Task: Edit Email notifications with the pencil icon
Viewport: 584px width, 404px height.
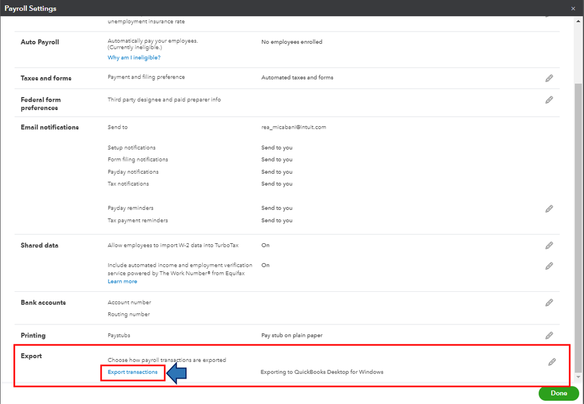Action: click(x=549, y=209)
